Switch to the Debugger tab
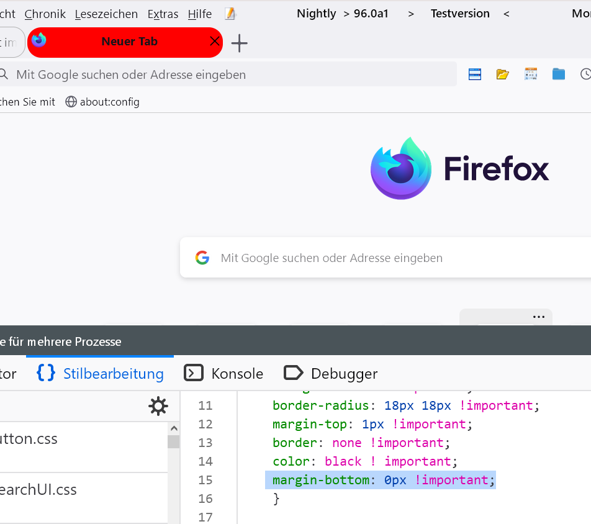The image size is (591, 524). click(331, 373)
